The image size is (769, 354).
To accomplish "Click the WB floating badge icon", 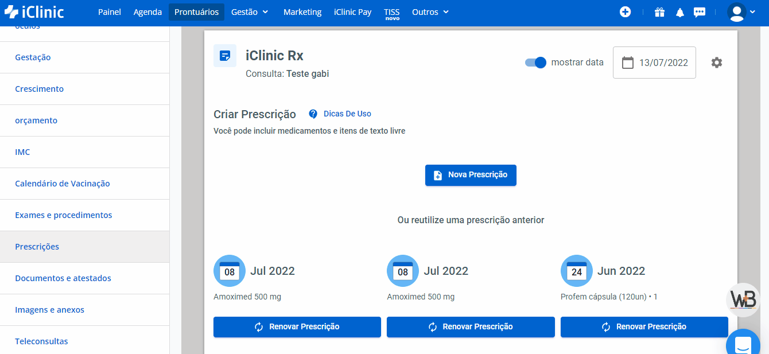I will (x=743, y=300).
